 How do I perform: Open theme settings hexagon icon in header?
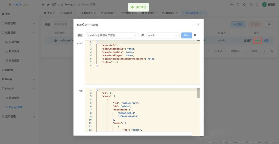244,5
